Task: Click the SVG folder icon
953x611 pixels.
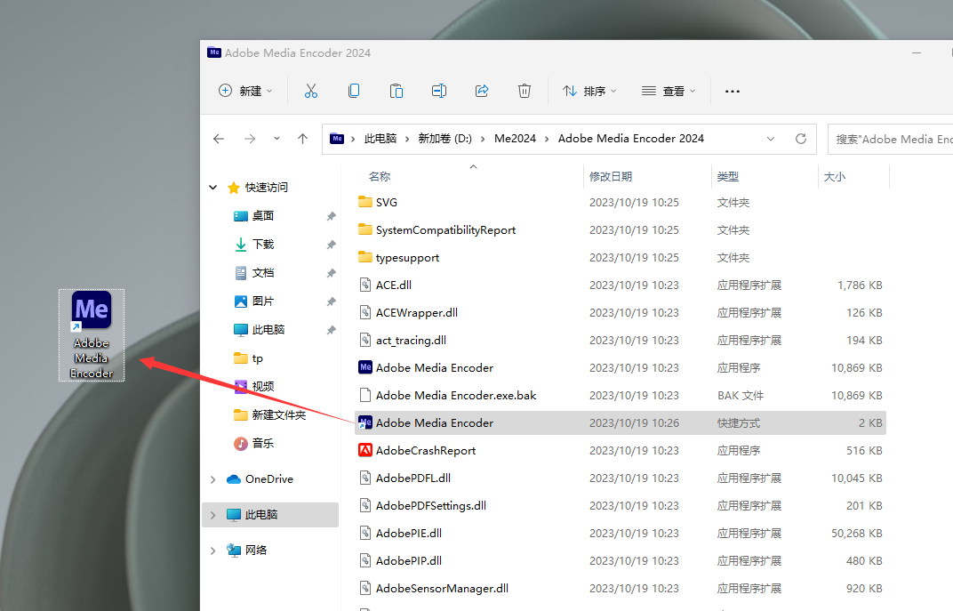Action: pyautogui.click(x=365, y=202)
